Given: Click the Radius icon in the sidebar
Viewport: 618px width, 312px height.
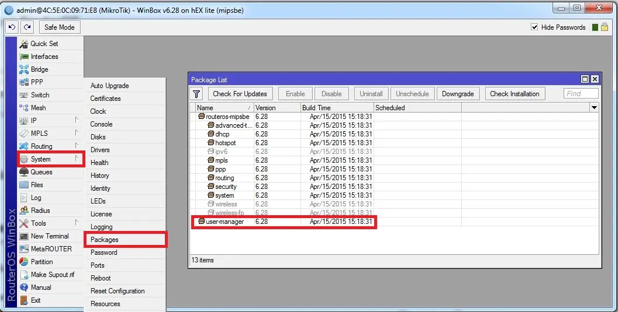Looking at the screenshot, I should (x=24, y=210).
